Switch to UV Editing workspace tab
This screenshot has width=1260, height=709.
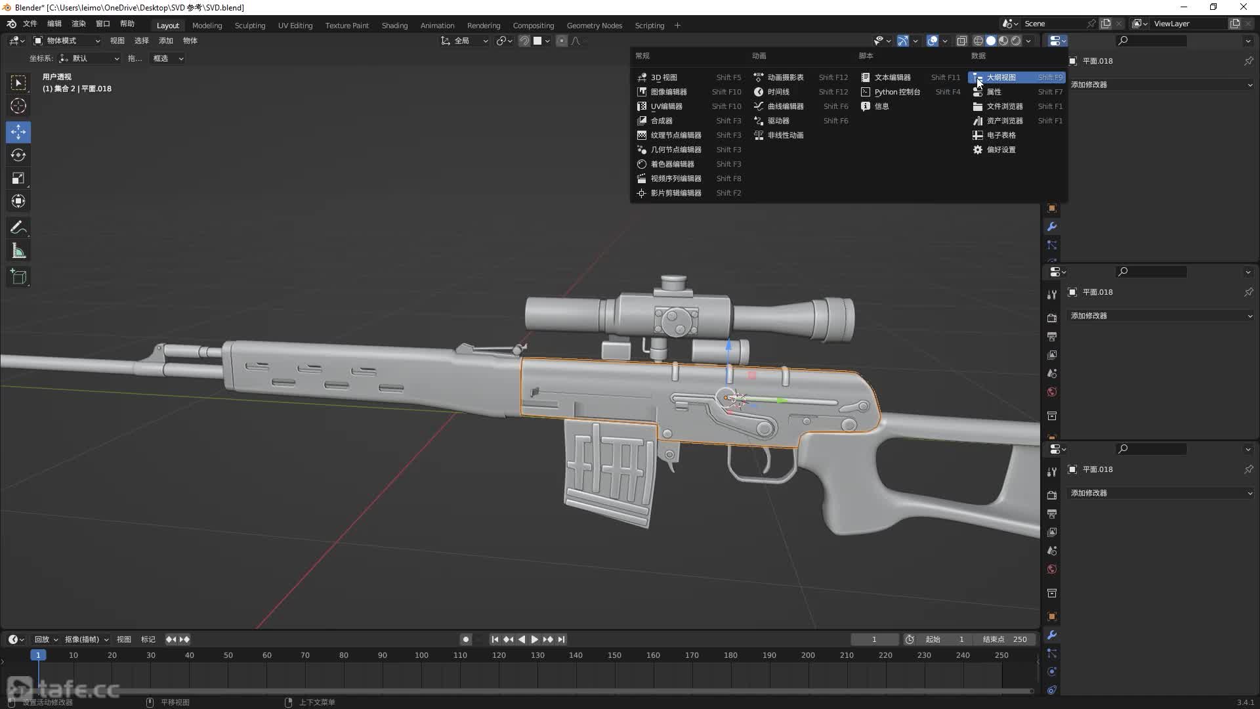(295, 26)
